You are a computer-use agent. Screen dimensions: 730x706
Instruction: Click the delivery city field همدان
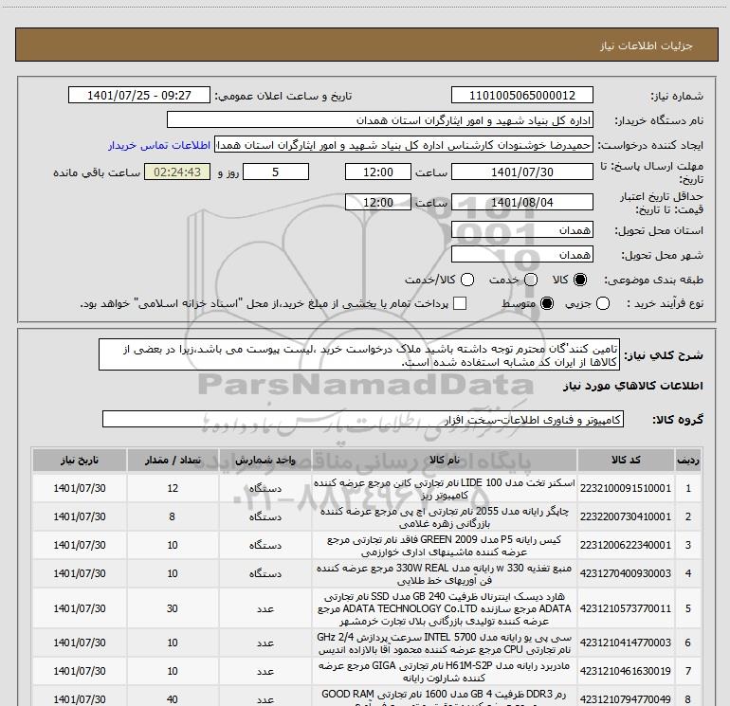click(x=521, y=255)
